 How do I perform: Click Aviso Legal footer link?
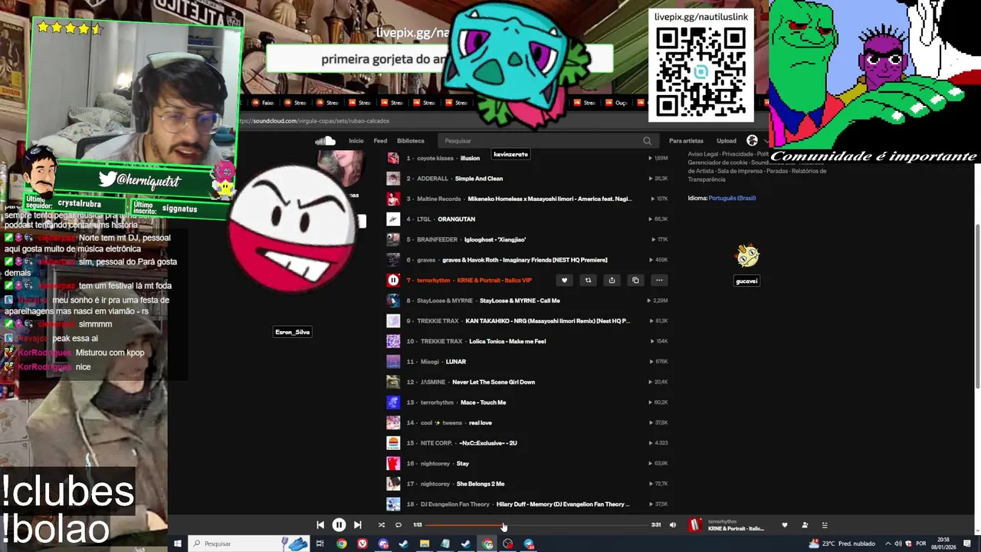point(703,154)
